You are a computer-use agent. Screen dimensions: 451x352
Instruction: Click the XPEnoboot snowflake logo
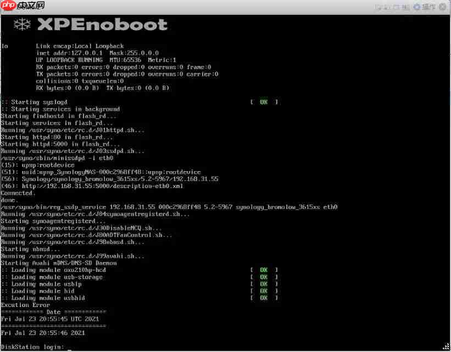pos(23,25)
